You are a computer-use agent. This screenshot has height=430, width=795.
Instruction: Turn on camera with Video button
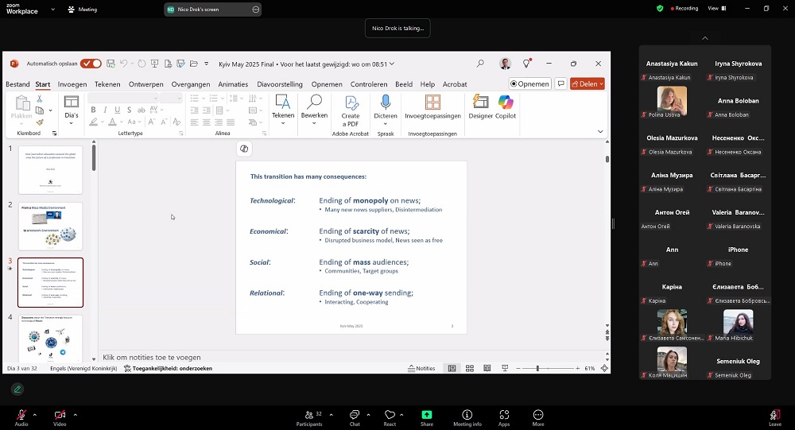(x=60, y=418)
